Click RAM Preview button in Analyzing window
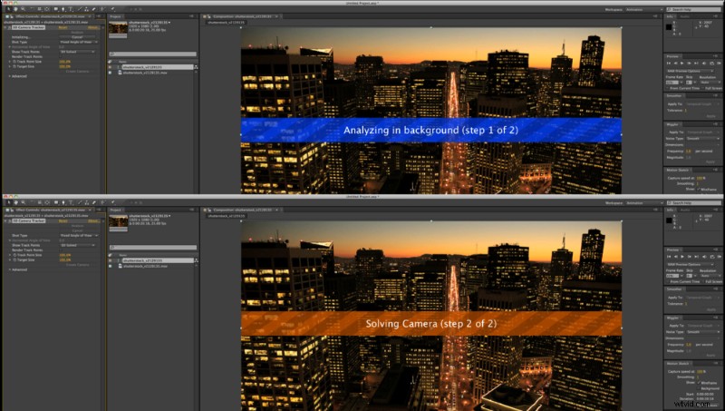Image resolution: width=725 pixels, height=411 pixels. click(x=719, y=64)
